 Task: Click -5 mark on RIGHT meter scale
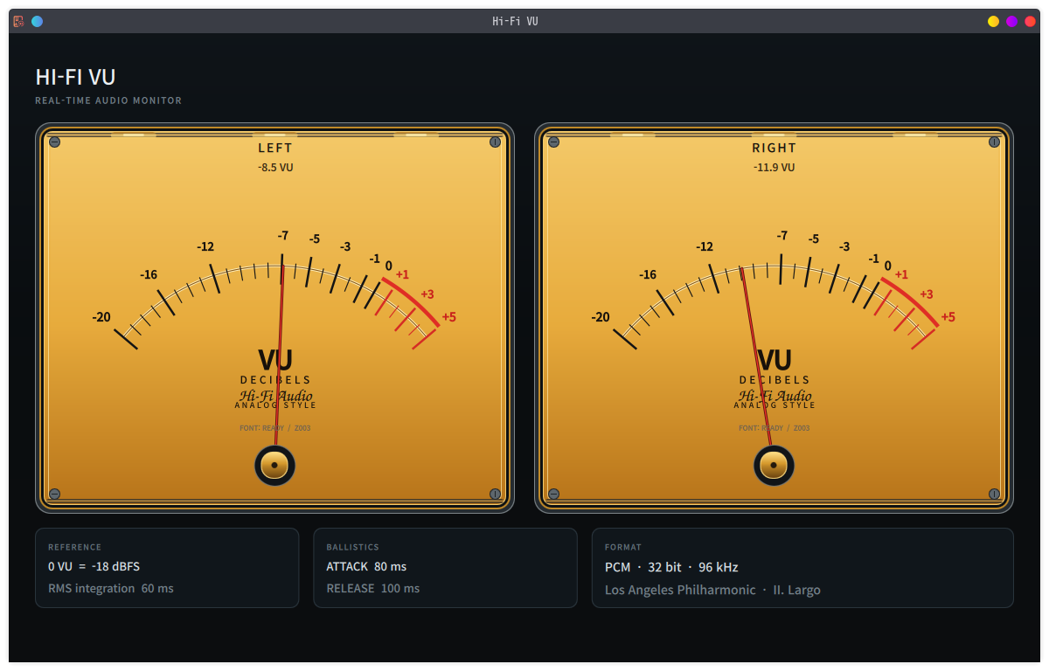coord(814,239)
